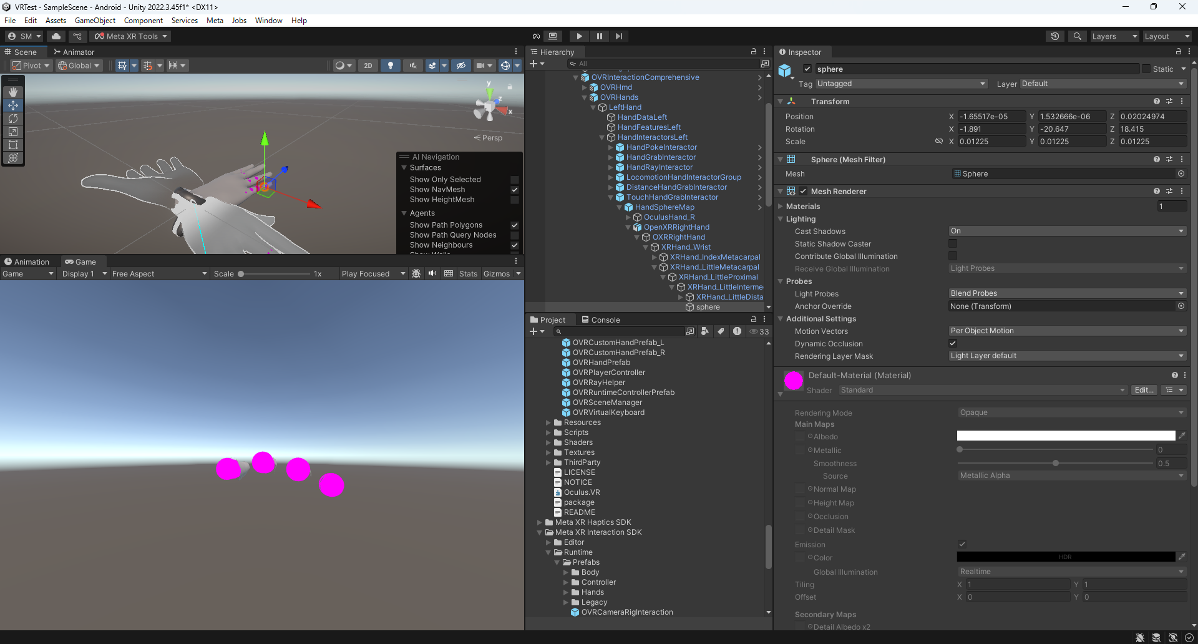Viewport: 1198px width, 644px height.
Task: Toggle the 2D scene view mode
Action: tap(368, 66)
